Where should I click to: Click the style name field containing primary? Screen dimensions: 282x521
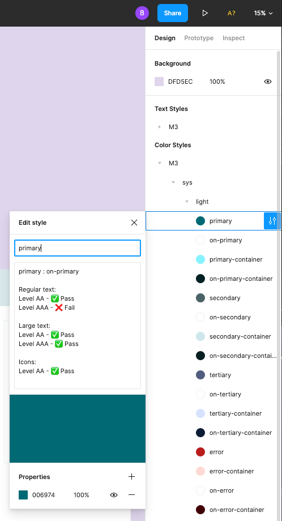tap(78, 248)
